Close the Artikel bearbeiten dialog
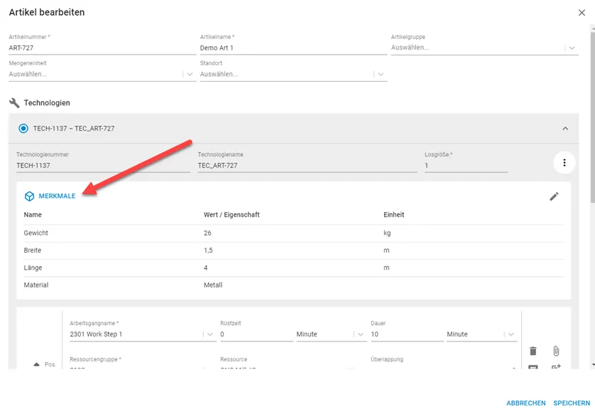The height and width of the screenshot is (411, 595). (x=582, y=13)
